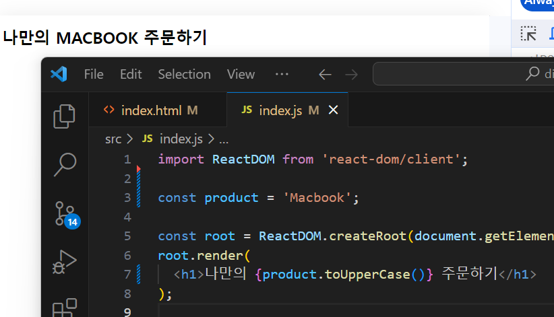Viewport: 554px width, 317px height.
Task: Click the HTML file icon on index.html tab
Action: click(x=109, y=110)
